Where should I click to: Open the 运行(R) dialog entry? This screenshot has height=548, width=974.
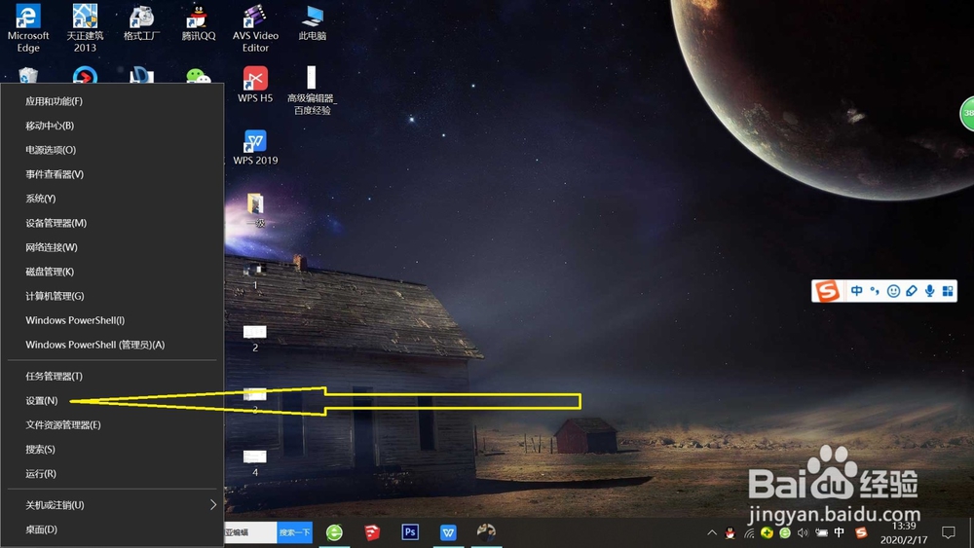coord(112,473)
